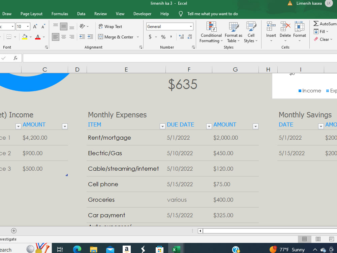Pick the yellow fill color button

[25, 37]
